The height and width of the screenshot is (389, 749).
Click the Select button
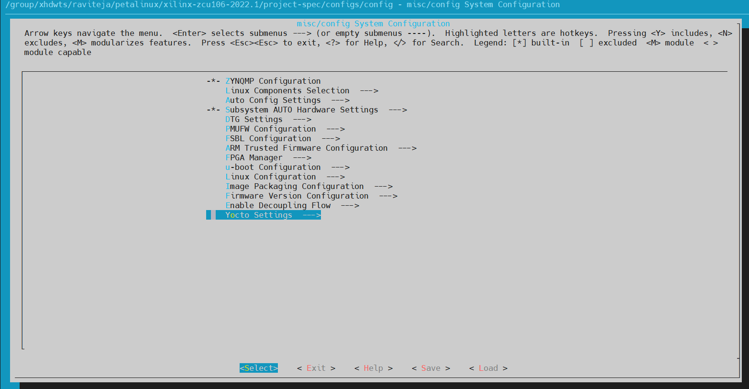click(x=258, y=368)
